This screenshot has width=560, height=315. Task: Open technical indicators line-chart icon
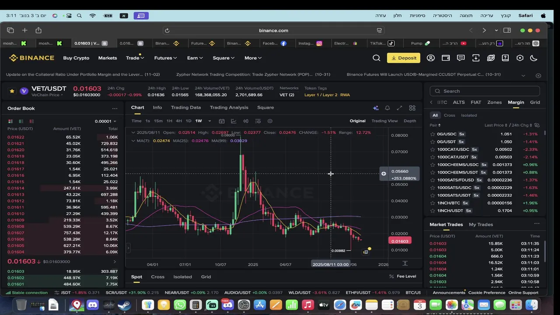[234, 121]
